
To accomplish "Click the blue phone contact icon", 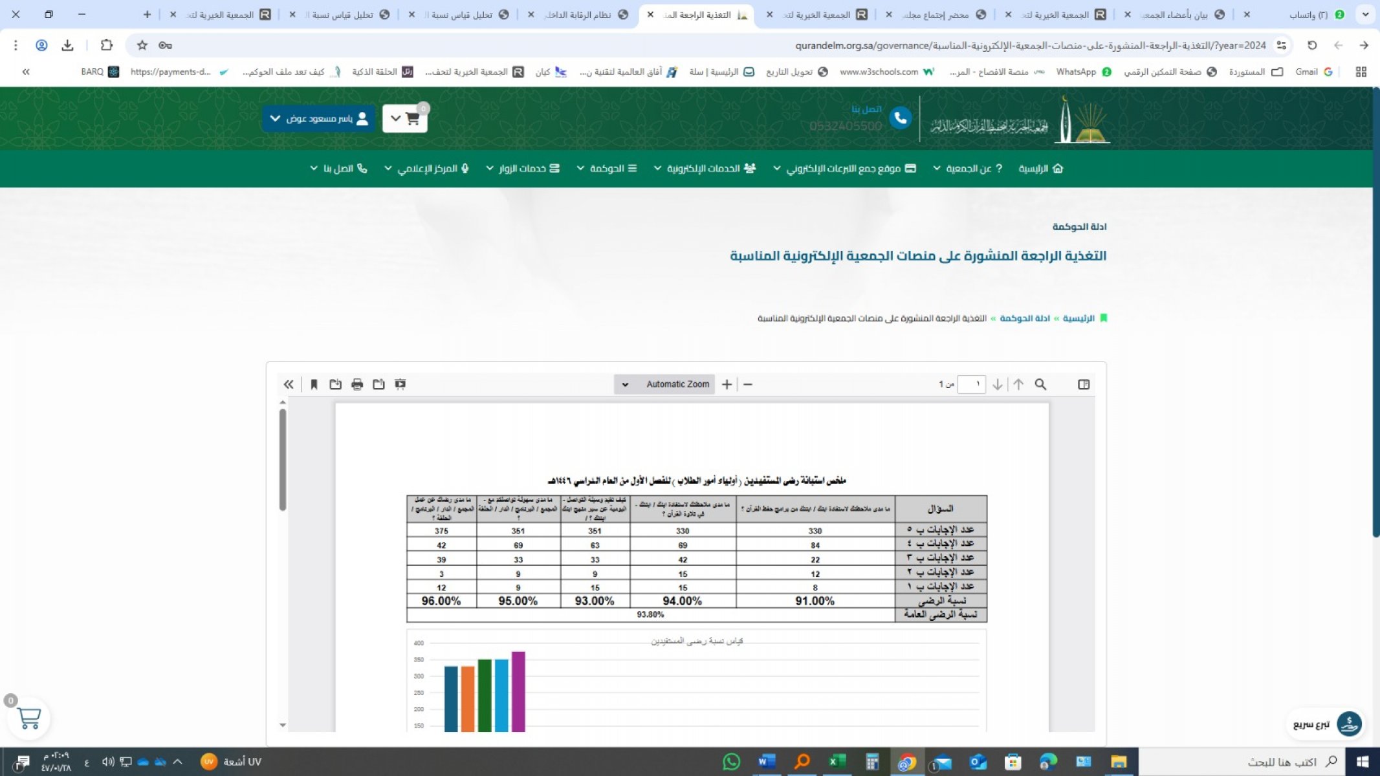I will click(900, 118).
